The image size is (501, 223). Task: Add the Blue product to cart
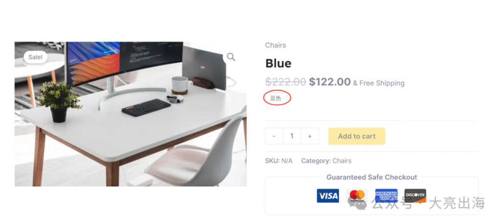click(357, 136)
